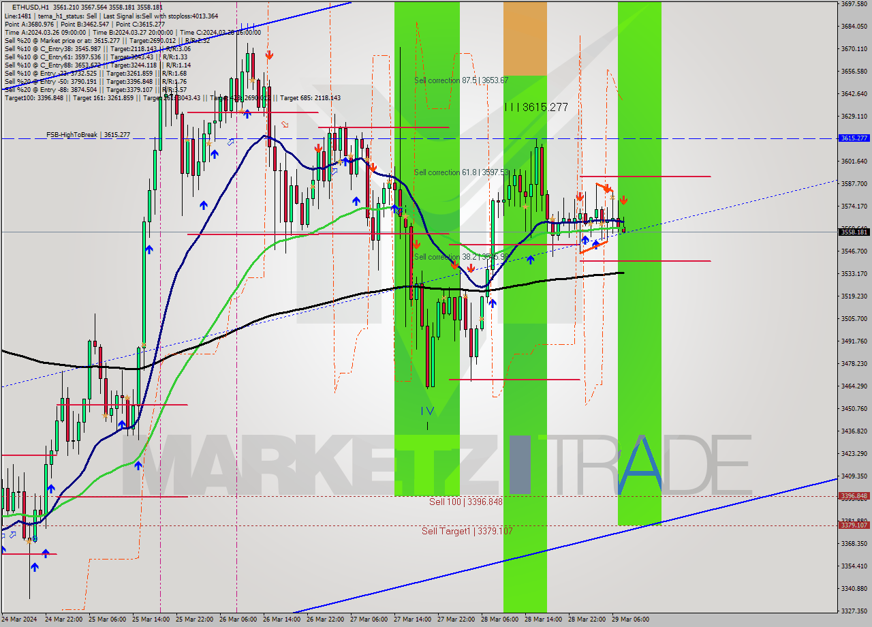Click the 'FSB-HighToBreak | 3615.277' label
Screen dimensions: 872x627
pos(88,135)
